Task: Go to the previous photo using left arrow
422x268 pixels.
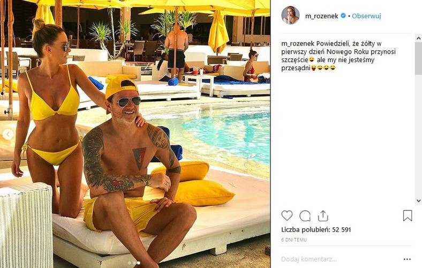Action: tap(7, 134)
